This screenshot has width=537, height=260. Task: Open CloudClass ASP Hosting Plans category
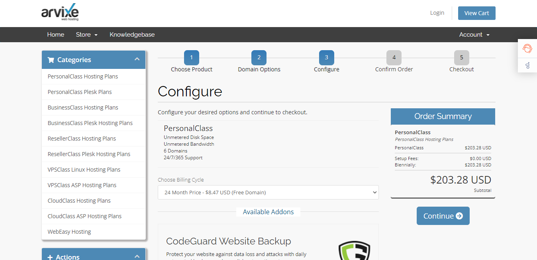94,216
